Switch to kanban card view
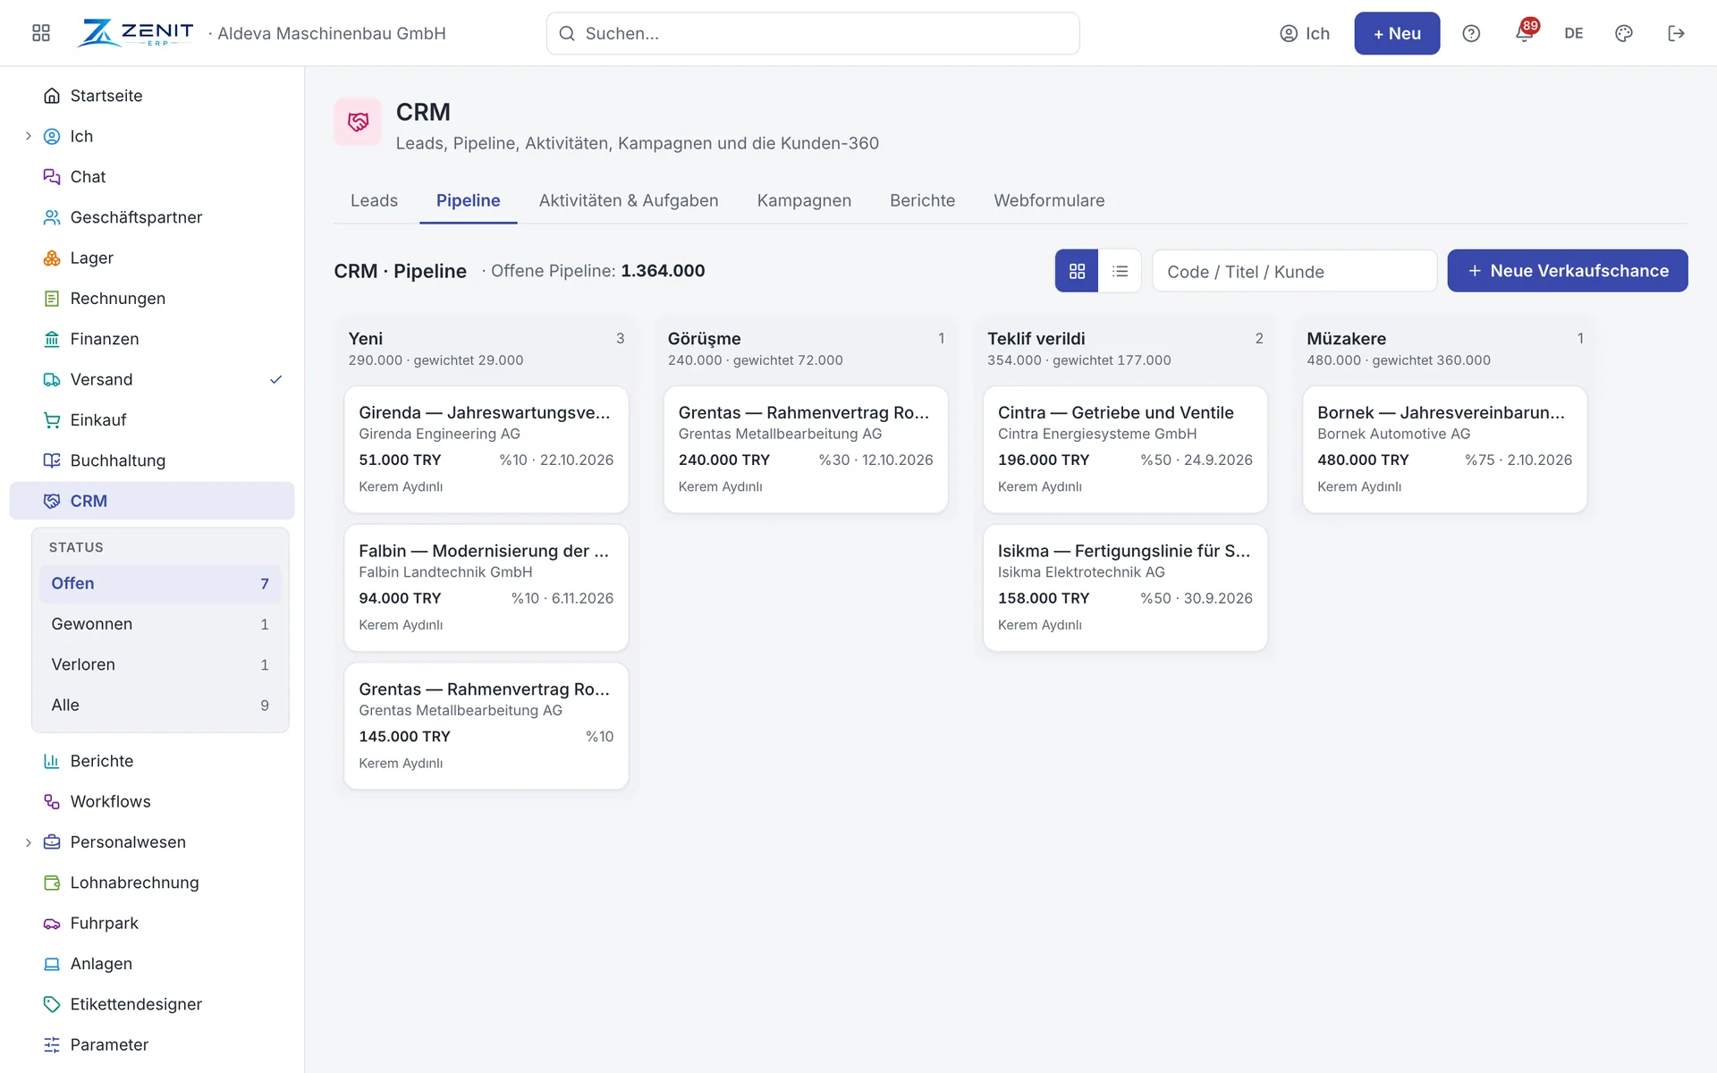 pyautogui.click(x=1077, y=271)
